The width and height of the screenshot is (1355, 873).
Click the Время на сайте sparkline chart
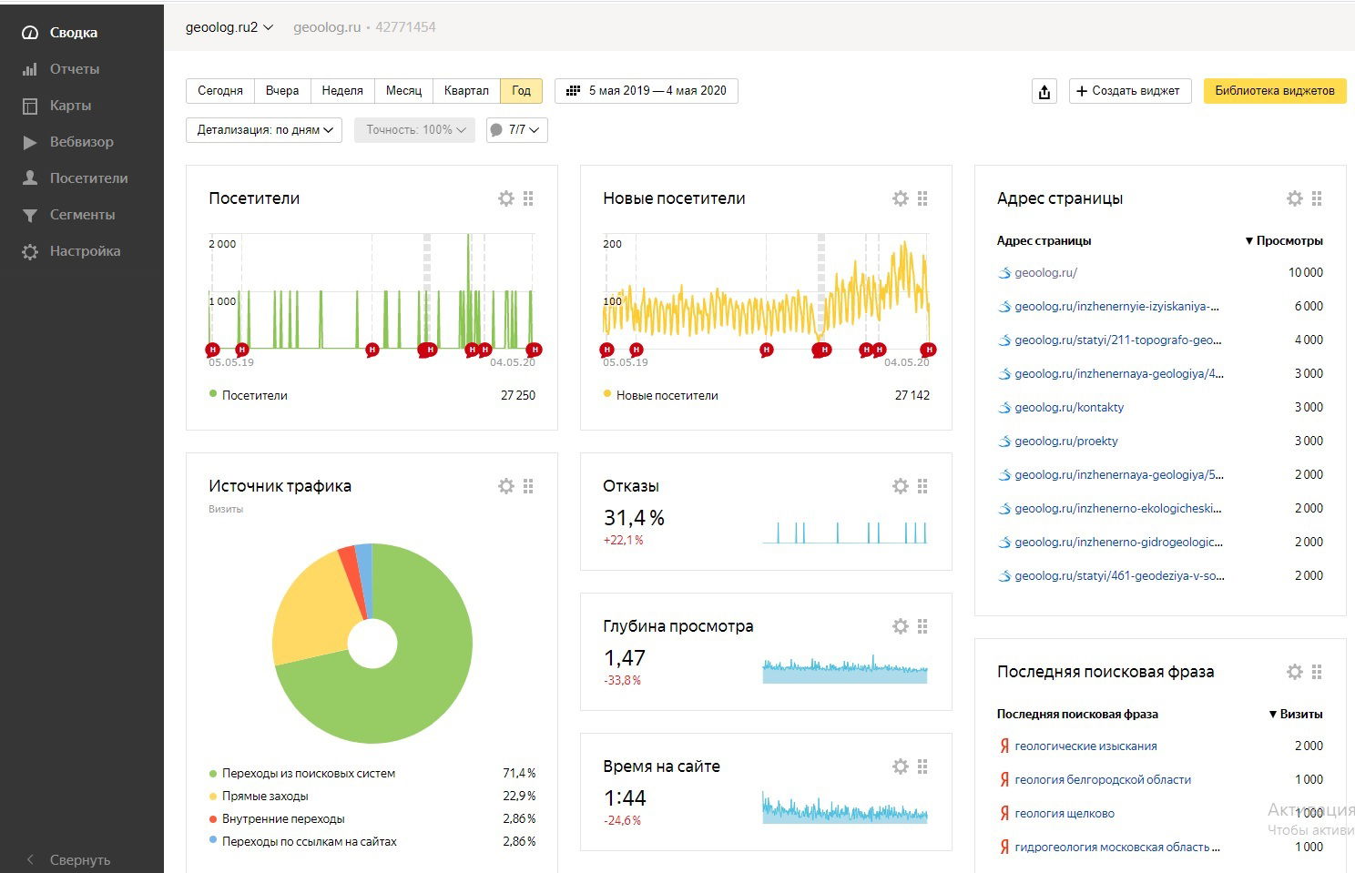pyautogui.click(x=845, y=808)
